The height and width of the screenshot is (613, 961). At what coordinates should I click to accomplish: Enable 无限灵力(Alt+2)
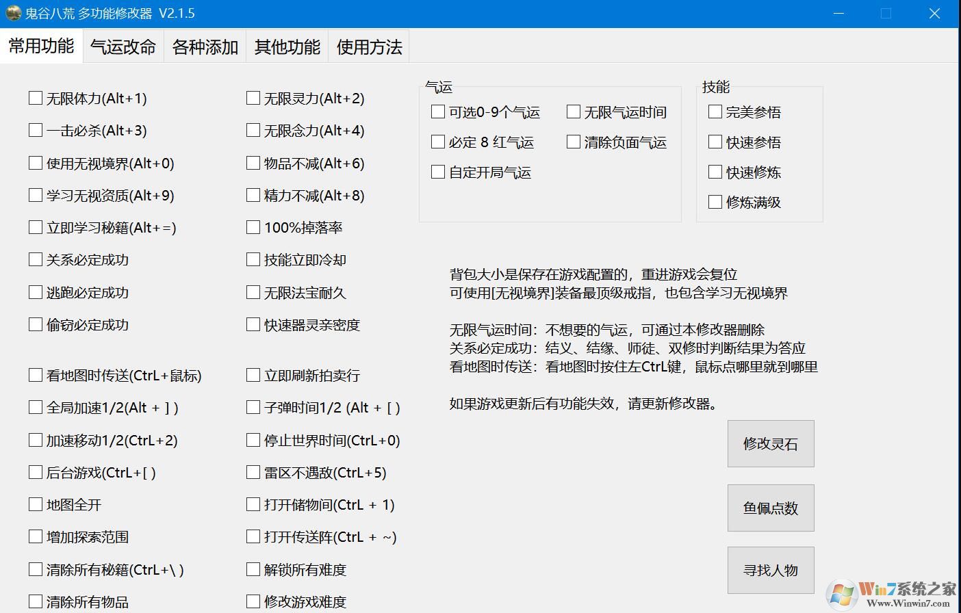253,98
